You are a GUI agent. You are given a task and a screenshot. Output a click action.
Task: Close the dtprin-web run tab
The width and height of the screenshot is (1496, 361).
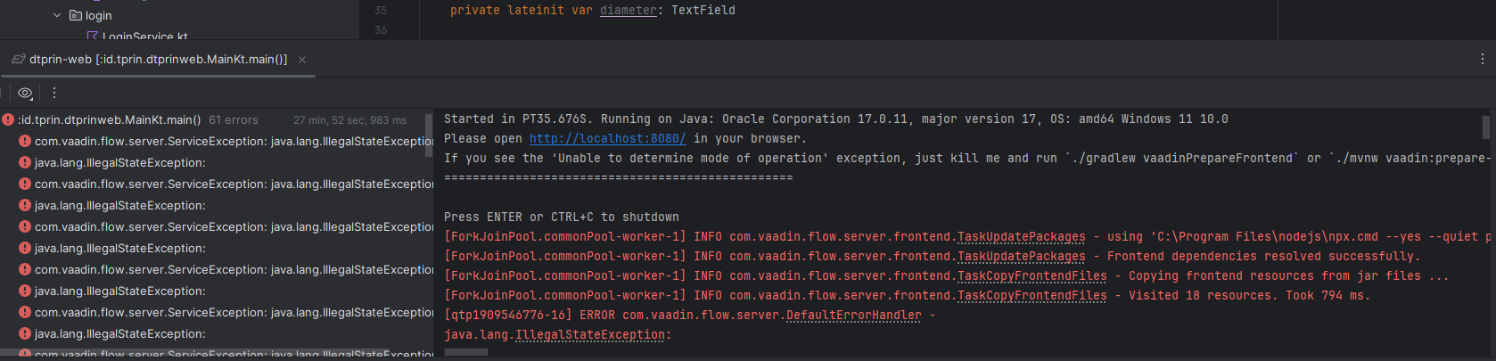tap(302, 60)
